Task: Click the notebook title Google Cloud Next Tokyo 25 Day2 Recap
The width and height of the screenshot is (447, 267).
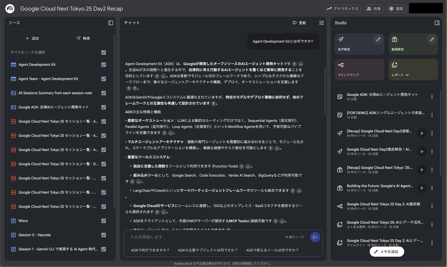Action: pyautogui.click(x=72, y=9)
